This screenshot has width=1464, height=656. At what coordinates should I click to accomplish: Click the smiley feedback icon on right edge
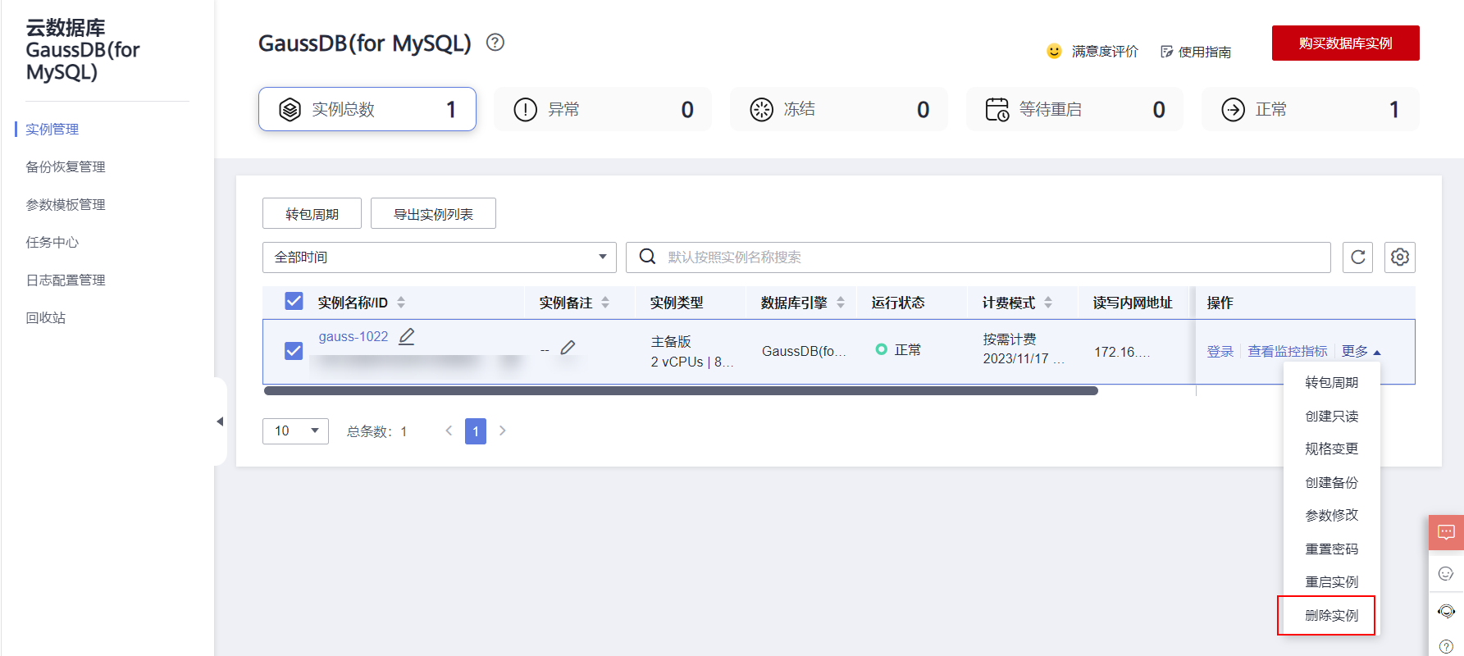tap(1446, 573)
